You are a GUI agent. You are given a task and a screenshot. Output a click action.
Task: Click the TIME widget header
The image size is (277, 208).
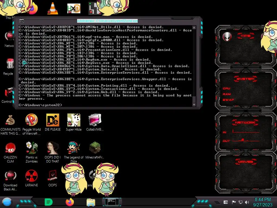[246, 36]
